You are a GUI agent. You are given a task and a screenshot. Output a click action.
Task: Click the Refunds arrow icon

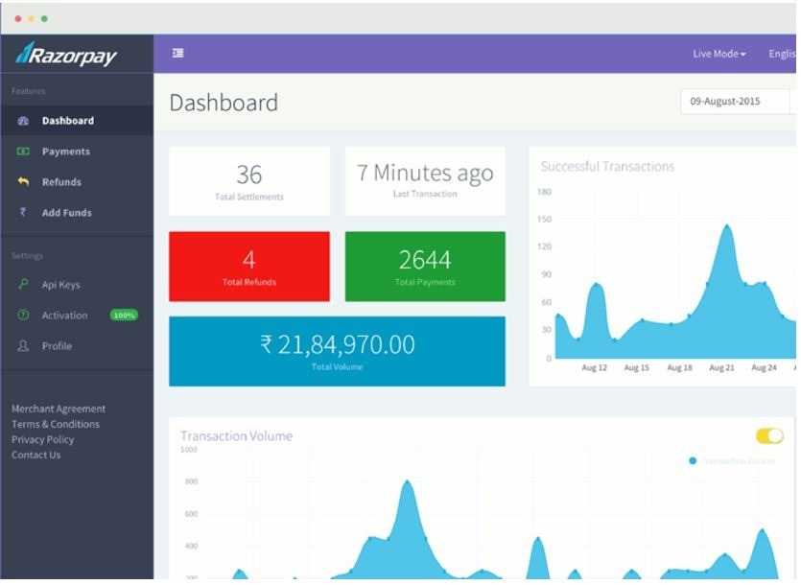tap(23, 182)
